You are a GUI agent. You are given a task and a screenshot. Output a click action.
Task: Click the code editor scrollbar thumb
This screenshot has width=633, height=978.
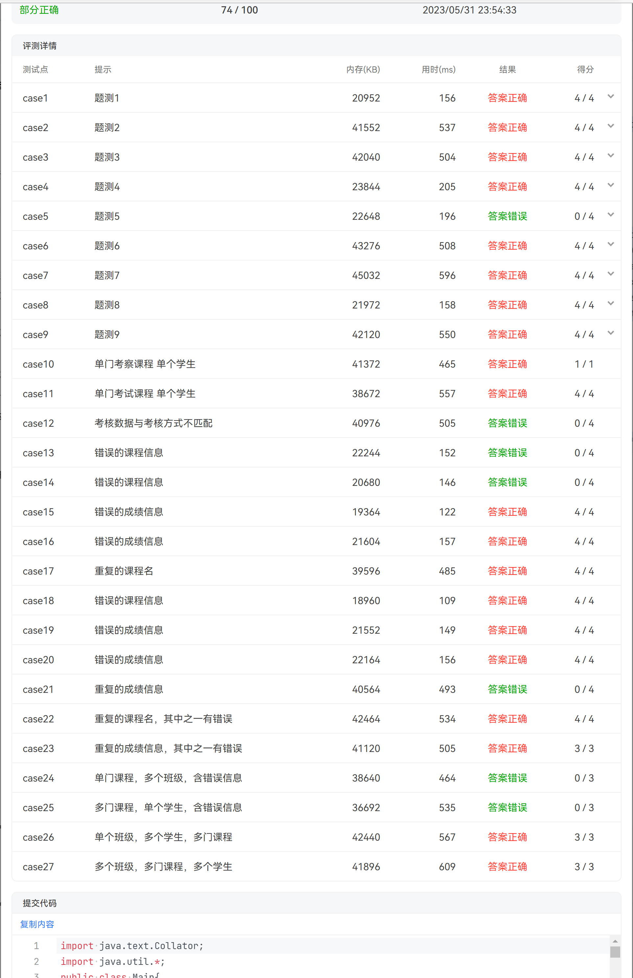[x=615, y=952]
